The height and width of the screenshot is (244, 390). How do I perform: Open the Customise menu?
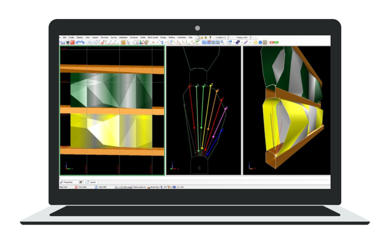(182, 38)
